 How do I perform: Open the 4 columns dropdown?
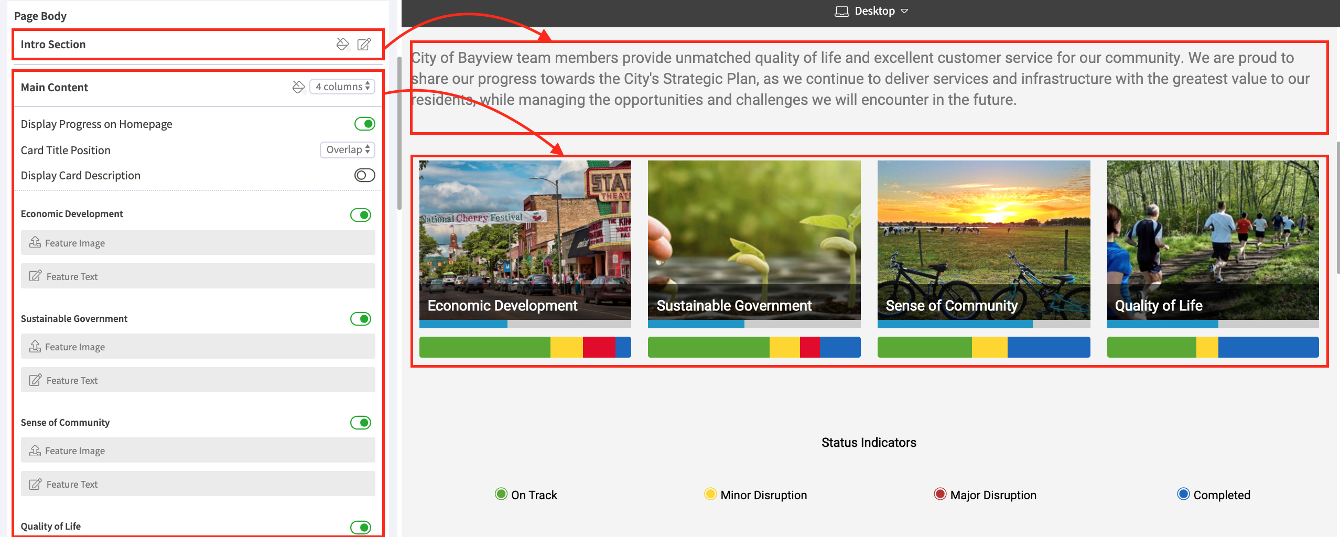tap(342, 87)
